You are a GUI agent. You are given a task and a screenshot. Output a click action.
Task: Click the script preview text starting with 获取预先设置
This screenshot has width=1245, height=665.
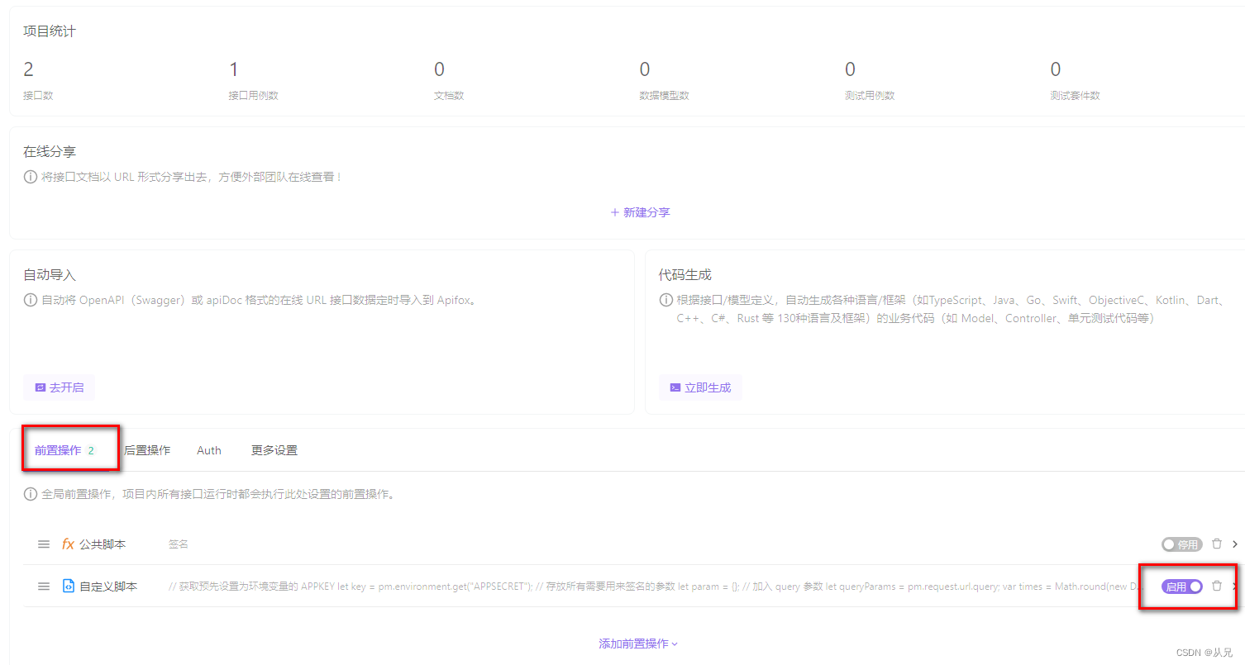pyautogui.click(x=657, y=587)
